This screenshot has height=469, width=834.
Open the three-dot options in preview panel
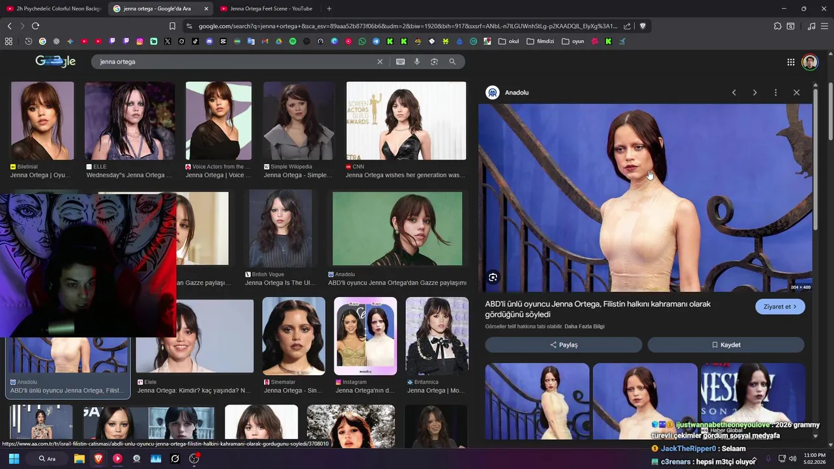tap(775, 92)
